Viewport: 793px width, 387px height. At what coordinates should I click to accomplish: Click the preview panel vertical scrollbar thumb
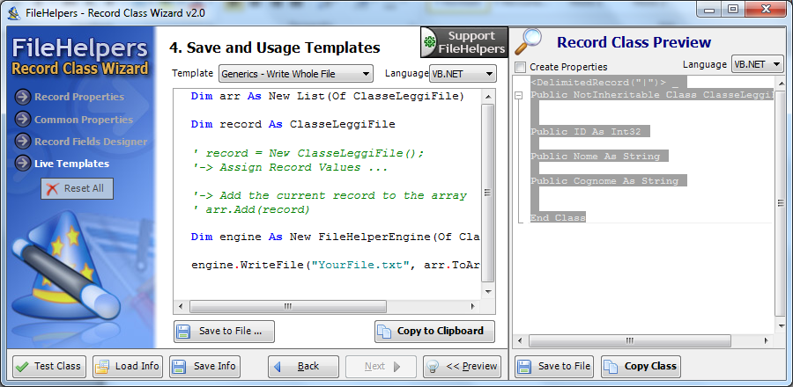tap(780, 203)
